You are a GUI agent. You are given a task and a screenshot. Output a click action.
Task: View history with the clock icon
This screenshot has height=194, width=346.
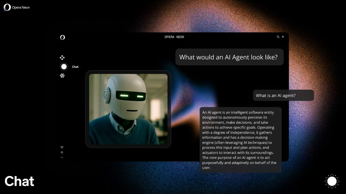pyautogui.click(x=62, y=152)
